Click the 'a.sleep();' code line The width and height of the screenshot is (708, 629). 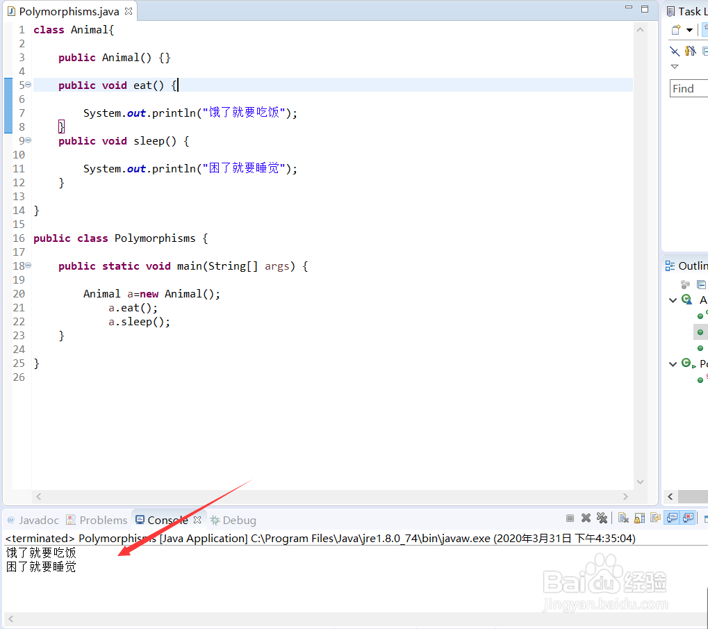139,322
